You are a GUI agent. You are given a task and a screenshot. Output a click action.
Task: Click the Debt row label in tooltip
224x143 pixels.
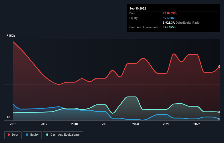[132, 13]
